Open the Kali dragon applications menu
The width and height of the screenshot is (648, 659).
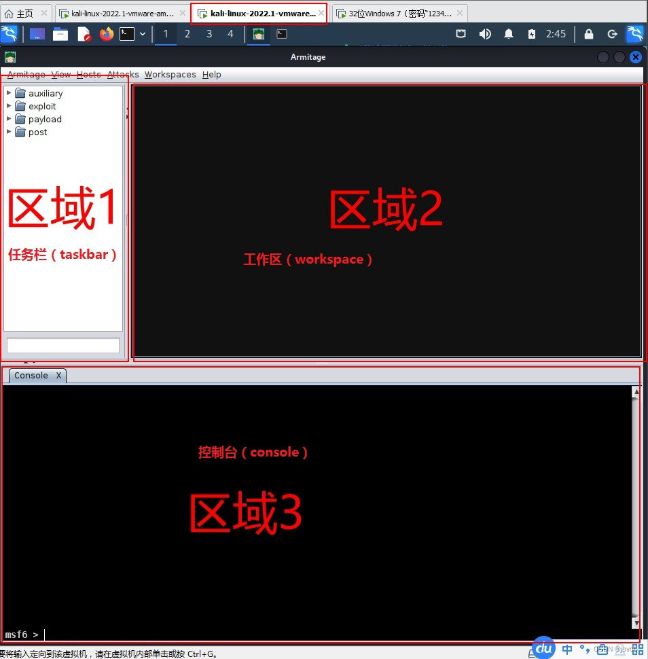(x=9, y=33)
